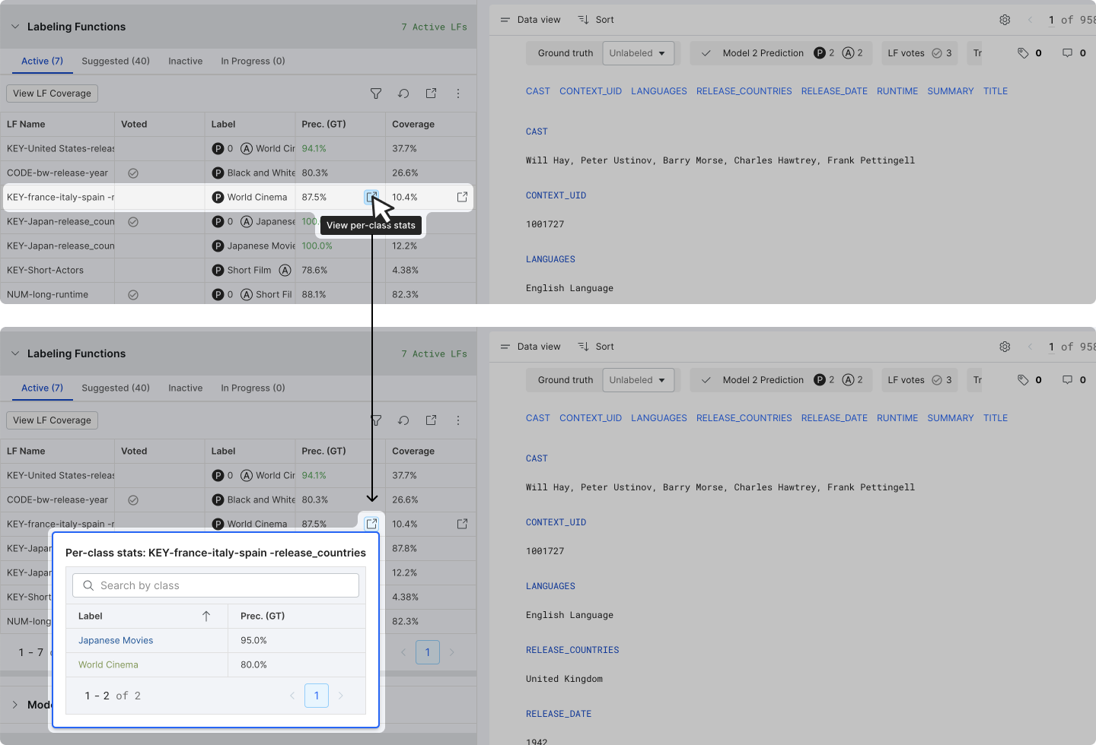Jump to RELEASE_COUNTRIES field link in upper viewer
The width and height of the screenshot is (1096, 745).
(744, 91)
